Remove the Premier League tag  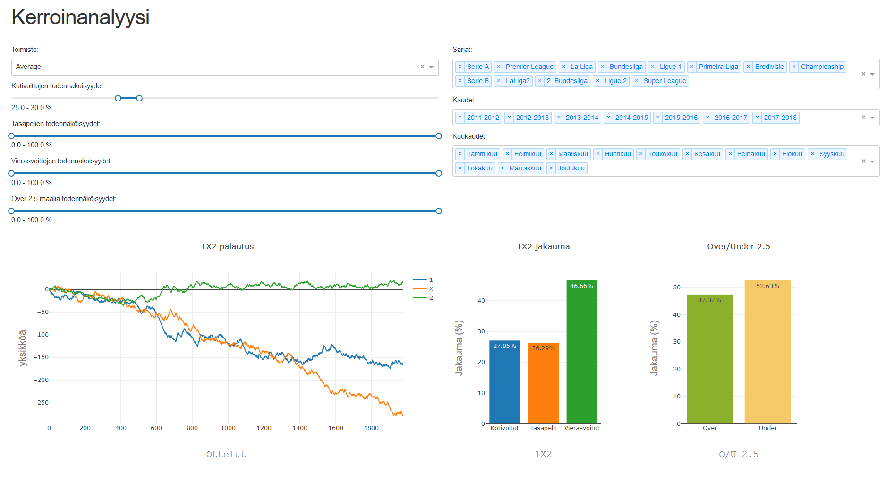[499, 67]
